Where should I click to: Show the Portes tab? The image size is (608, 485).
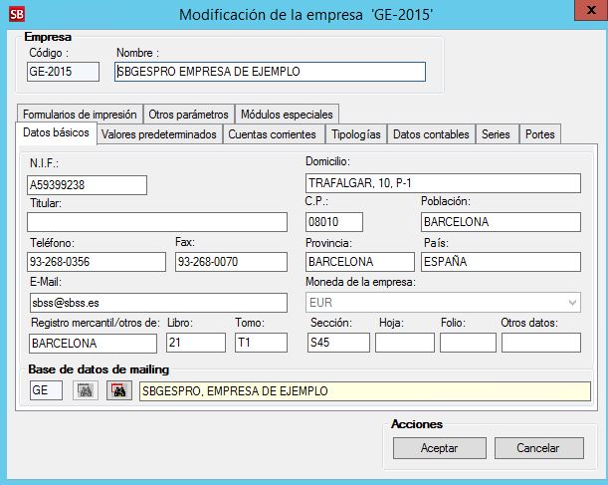(x=539, y=134)
